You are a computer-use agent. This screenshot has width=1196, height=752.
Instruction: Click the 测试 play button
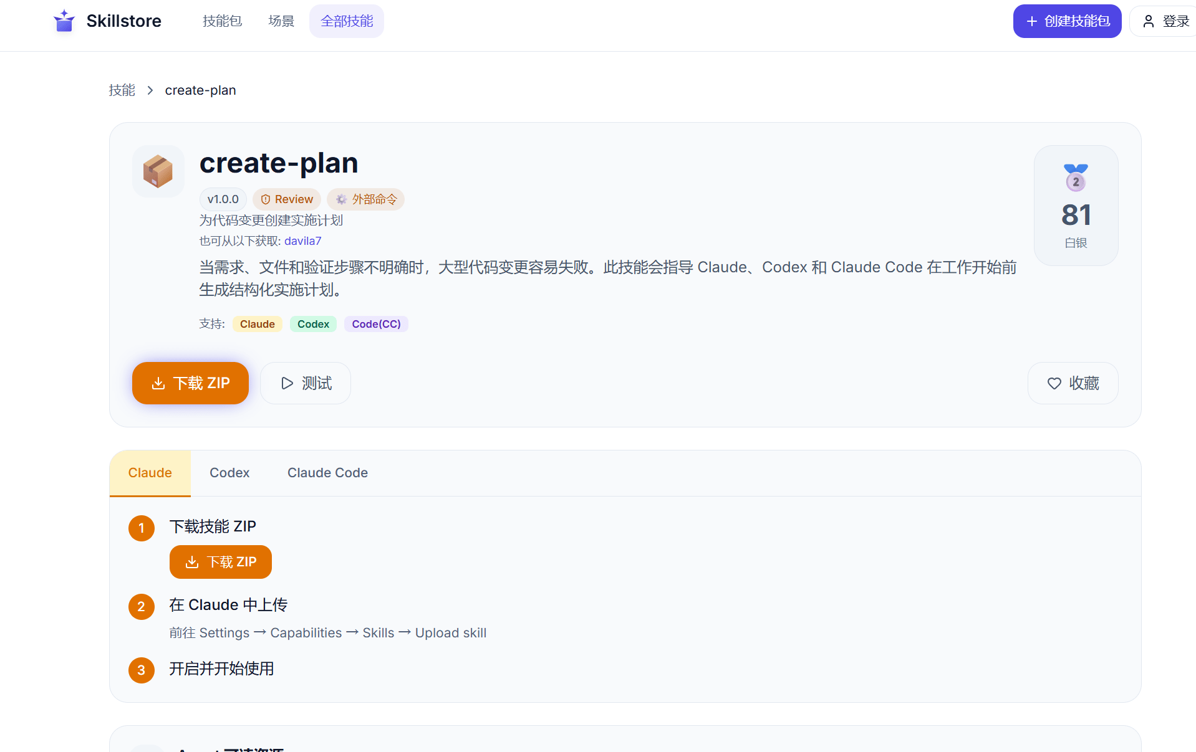306,383
